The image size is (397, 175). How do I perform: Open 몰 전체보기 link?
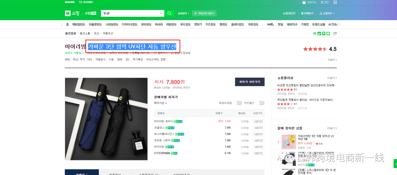(307, 13)
